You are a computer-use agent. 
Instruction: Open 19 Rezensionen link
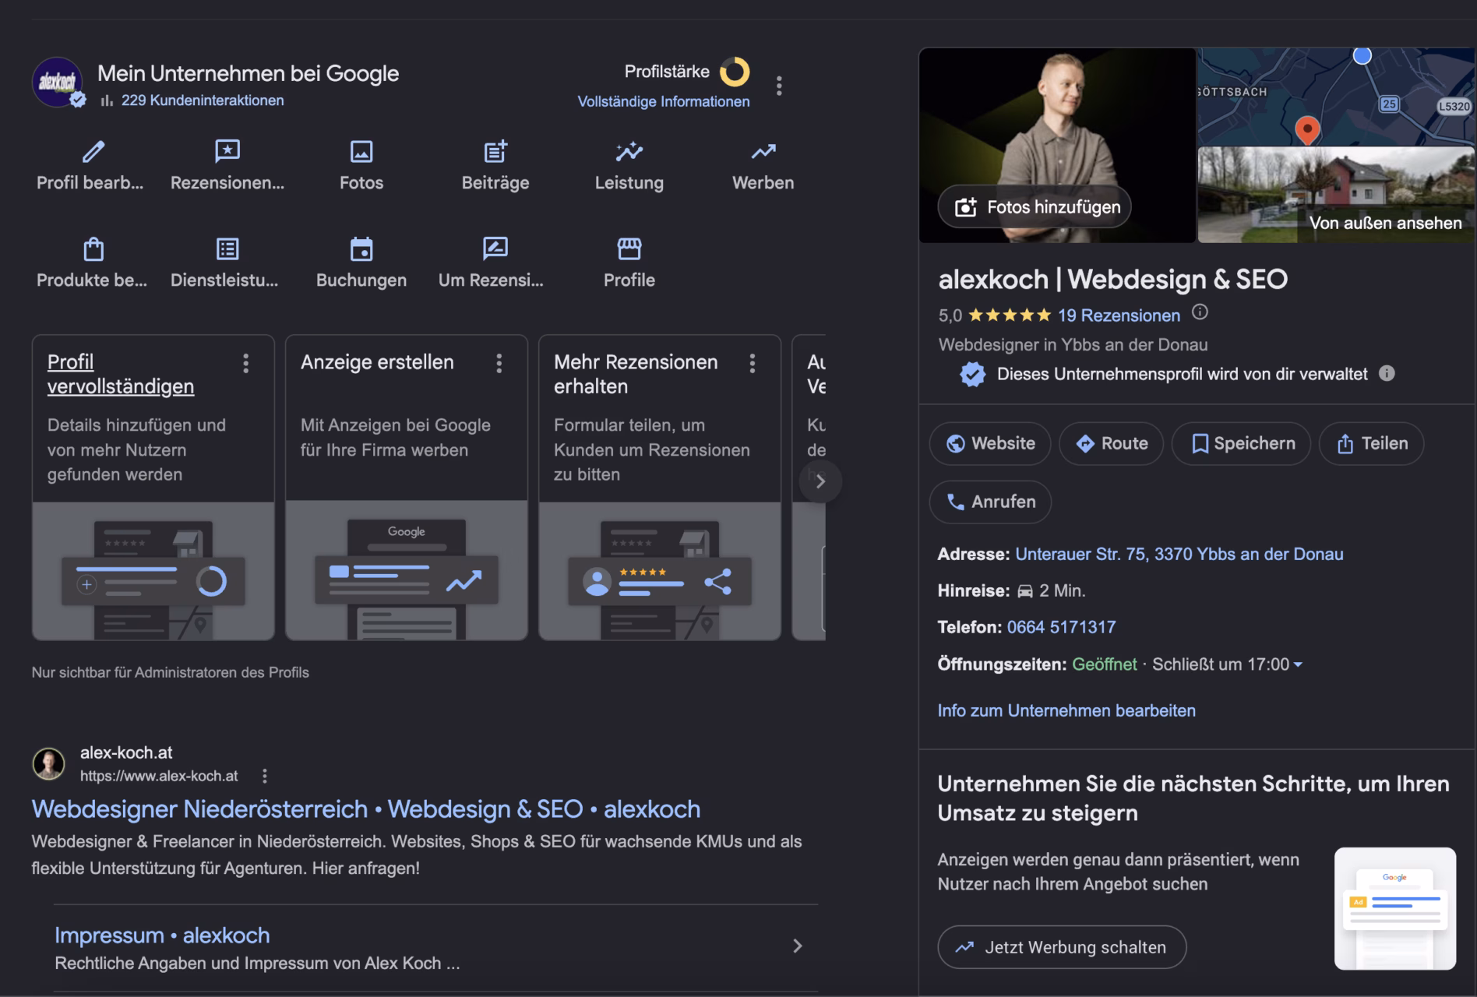[x=1119, y=315]
